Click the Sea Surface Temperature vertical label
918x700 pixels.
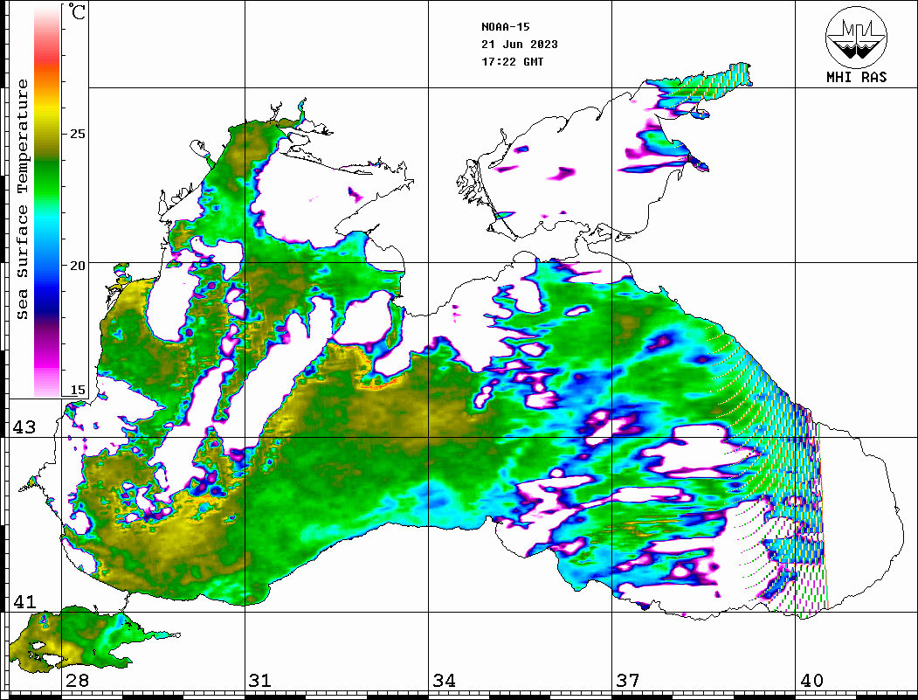[22, 200]
